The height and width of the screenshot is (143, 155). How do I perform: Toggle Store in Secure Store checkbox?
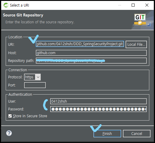pos(10,116)
